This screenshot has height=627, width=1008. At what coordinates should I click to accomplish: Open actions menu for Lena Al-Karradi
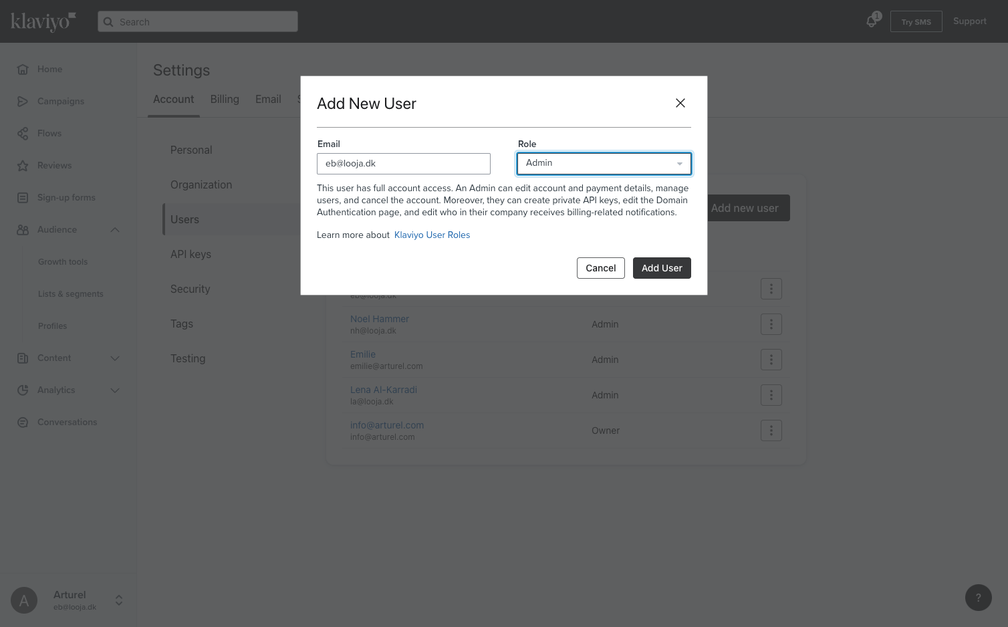[x=771, y=395]
